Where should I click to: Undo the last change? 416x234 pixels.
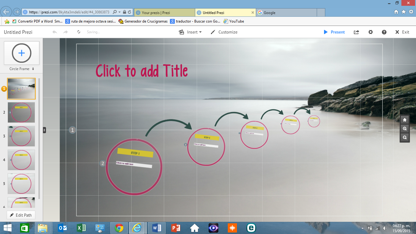coord(54,32)
